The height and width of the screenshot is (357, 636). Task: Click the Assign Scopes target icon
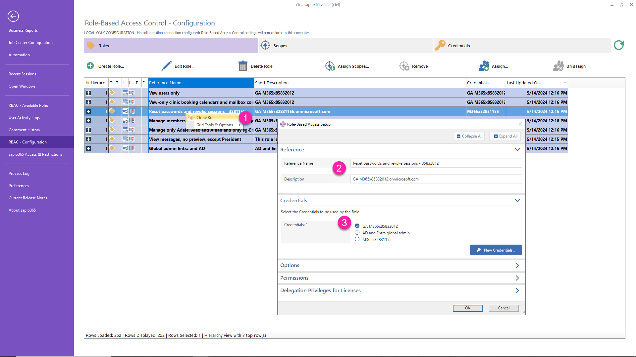click(330, 66)
